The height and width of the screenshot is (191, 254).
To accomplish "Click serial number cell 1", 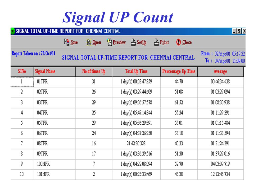I will pos(22,82).
